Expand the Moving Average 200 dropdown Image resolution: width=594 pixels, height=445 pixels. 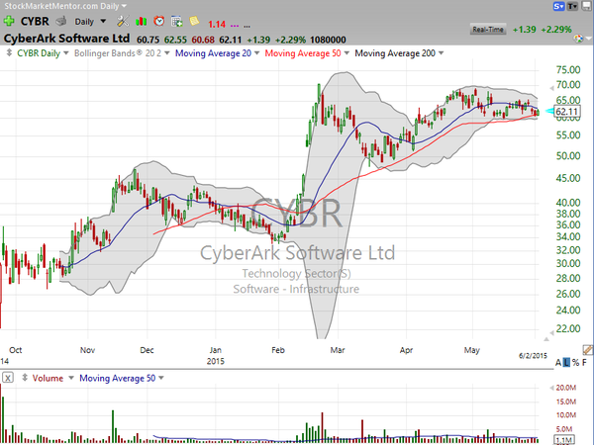click(x=399, y=53)
